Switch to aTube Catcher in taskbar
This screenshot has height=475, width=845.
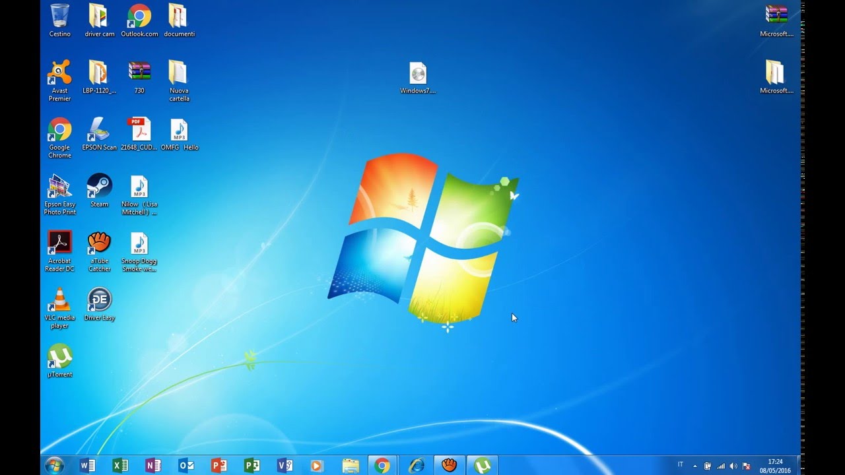(x=450, y=466)
